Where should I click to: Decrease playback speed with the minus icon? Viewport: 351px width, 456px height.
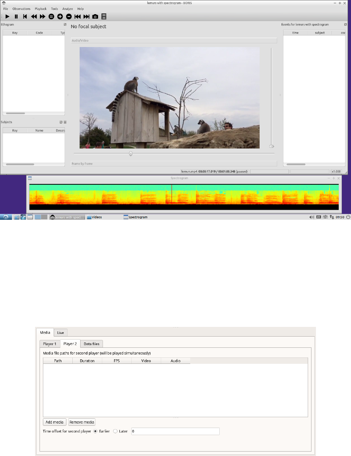point(69,16)
